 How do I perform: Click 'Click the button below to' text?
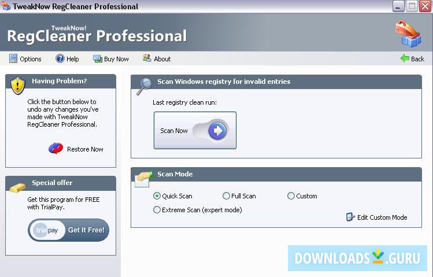(x=62, y=102)
